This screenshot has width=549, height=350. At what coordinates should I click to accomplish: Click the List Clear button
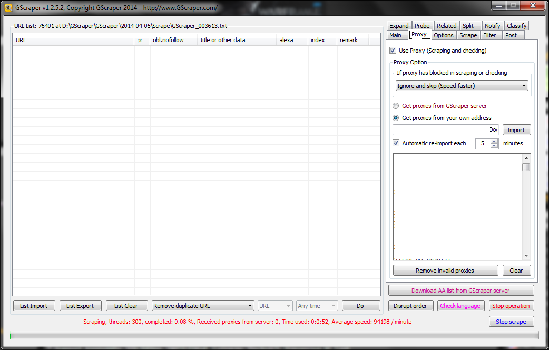click(126, 306)
